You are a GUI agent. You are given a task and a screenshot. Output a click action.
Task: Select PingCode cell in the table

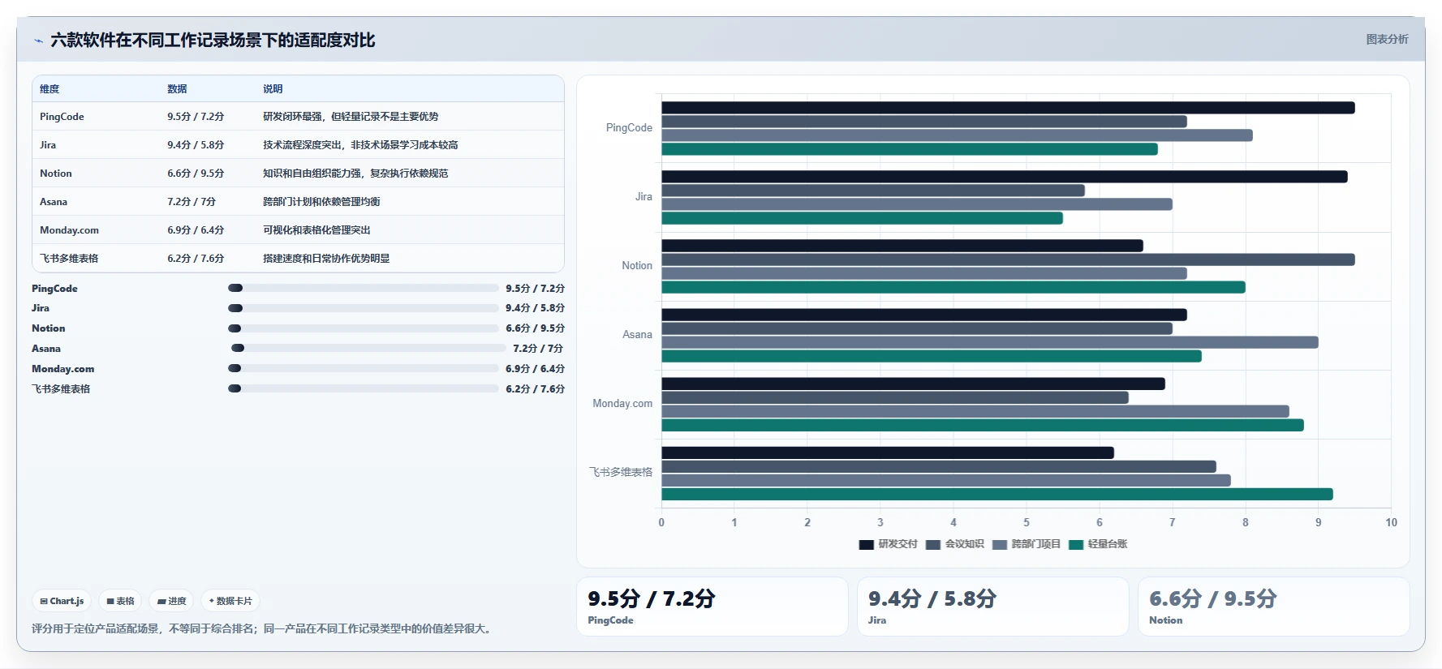coord(62,117)
